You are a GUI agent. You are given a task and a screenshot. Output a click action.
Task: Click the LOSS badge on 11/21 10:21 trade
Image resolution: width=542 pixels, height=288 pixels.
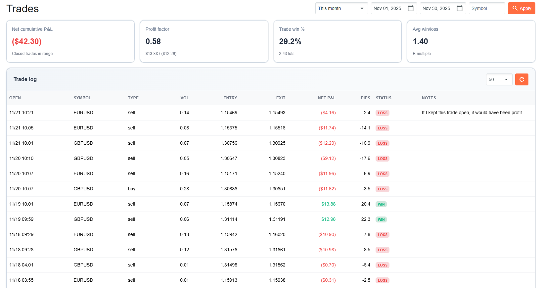(x=383, y=113)
